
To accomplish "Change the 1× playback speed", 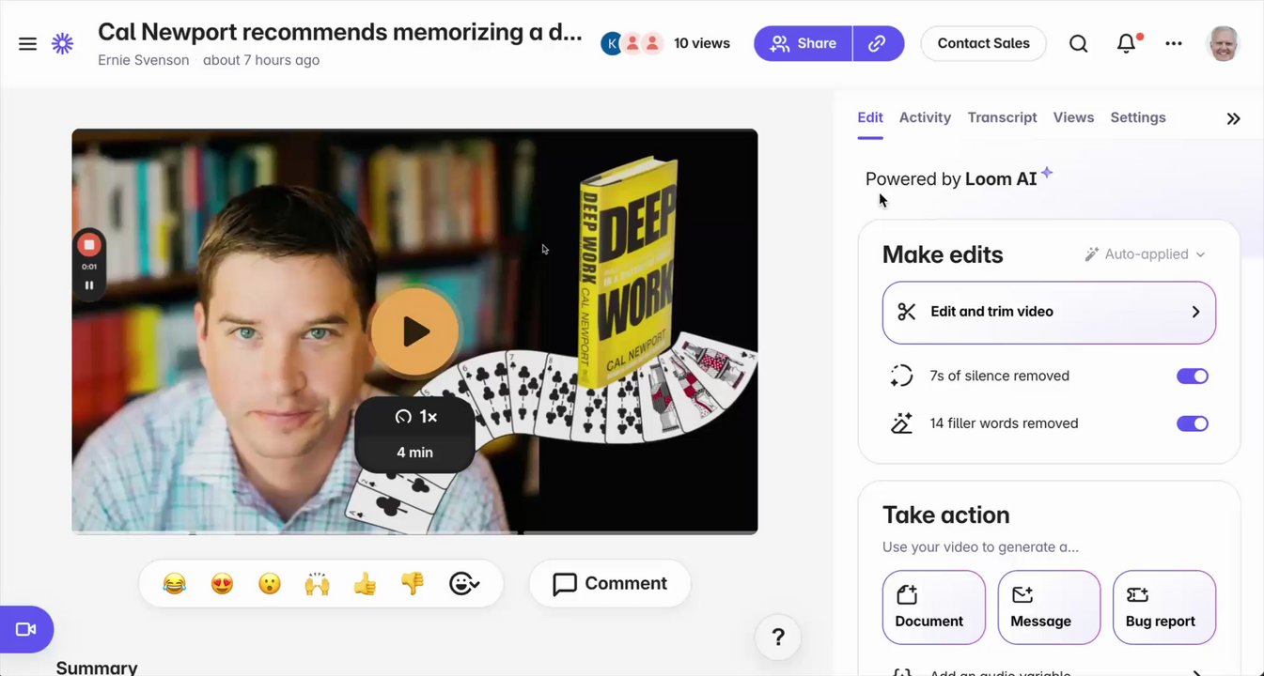I will (415, 417).
